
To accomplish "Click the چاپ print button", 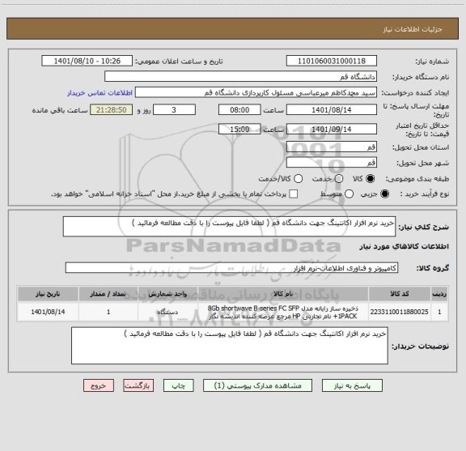I will [178, 385].
